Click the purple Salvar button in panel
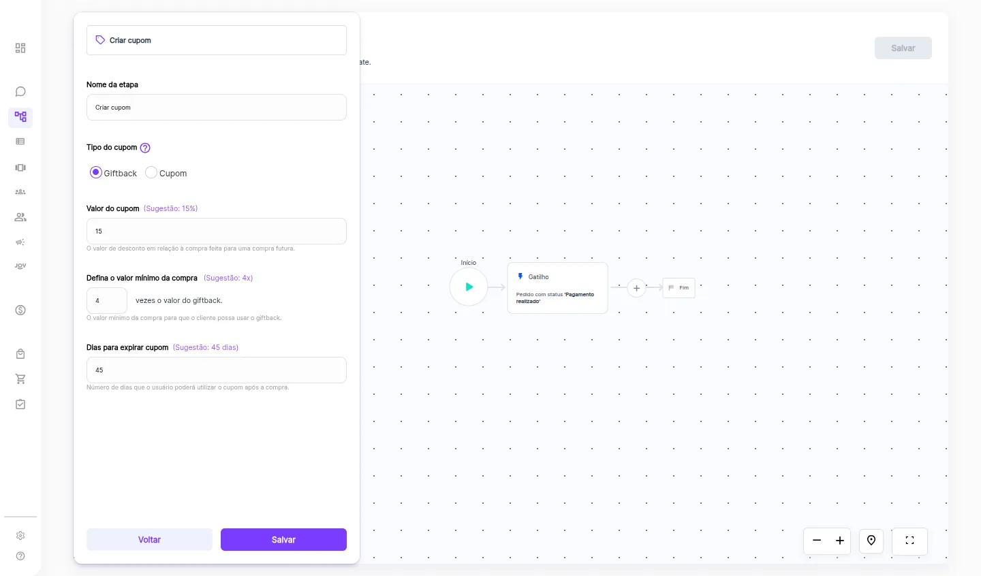 (x=283, y=539)
